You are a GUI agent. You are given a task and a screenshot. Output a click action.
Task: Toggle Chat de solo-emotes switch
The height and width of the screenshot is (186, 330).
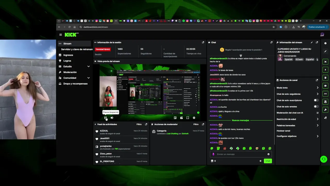click(316, 106)
